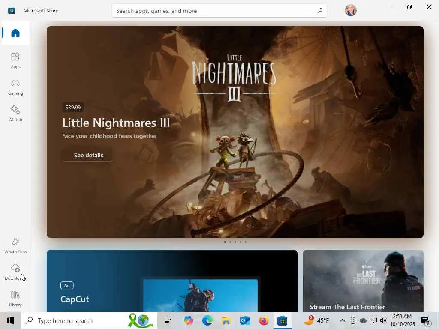Open network settings tray icon
The height and width of the screenshot is (329, 439).
click(x=373, y=320)
